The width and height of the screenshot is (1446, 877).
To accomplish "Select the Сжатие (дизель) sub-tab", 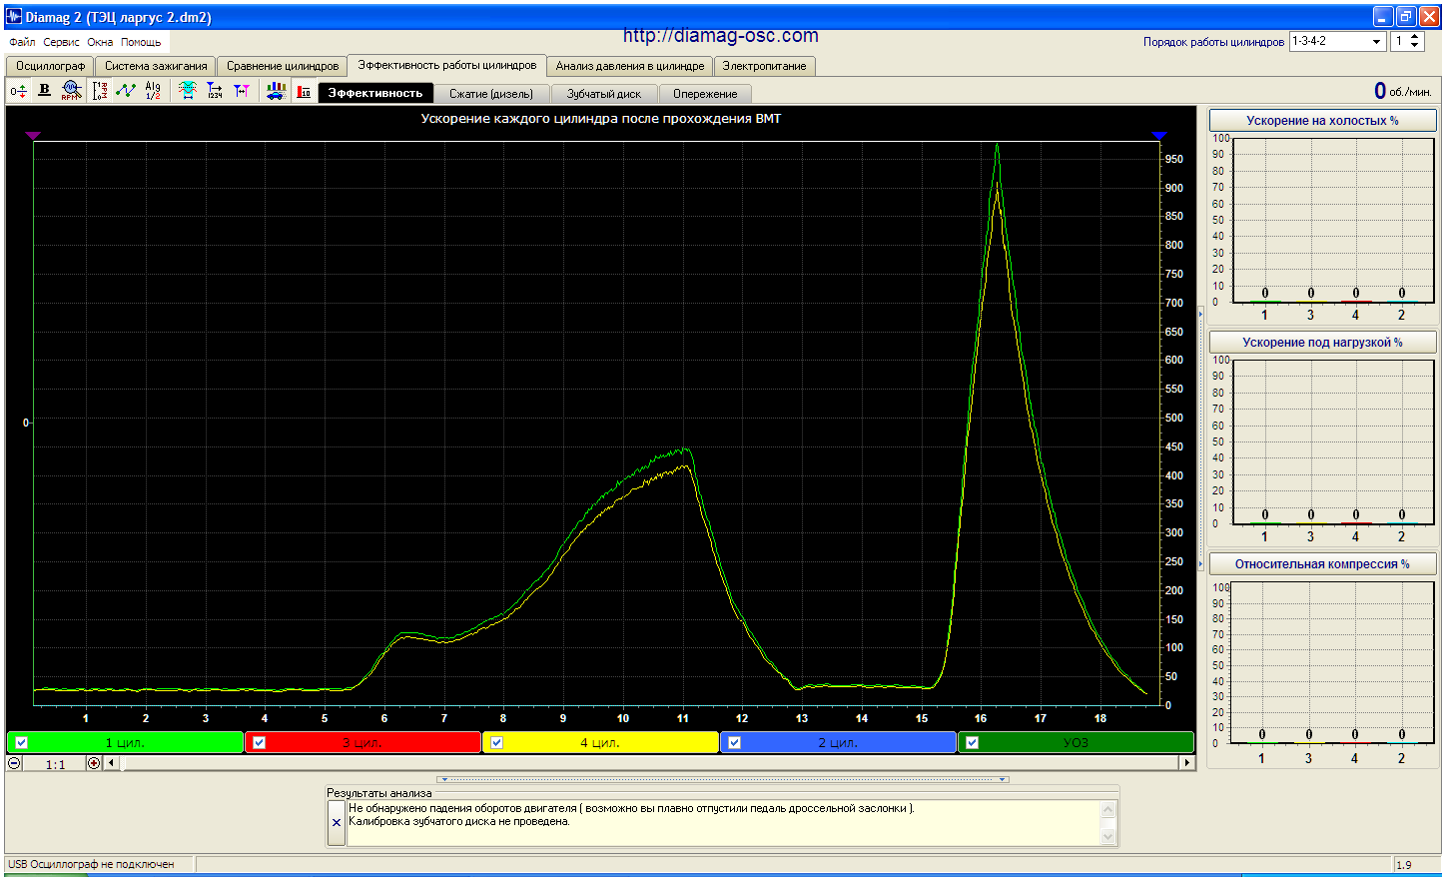I will tap(491, 94).
